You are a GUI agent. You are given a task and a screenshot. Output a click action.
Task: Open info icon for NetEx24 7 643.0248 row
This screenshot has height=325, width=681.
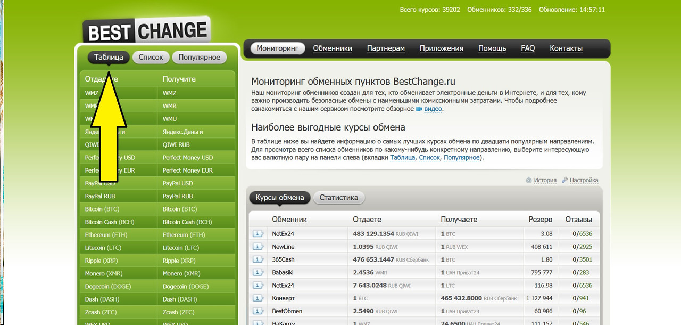tap(258, 286)
